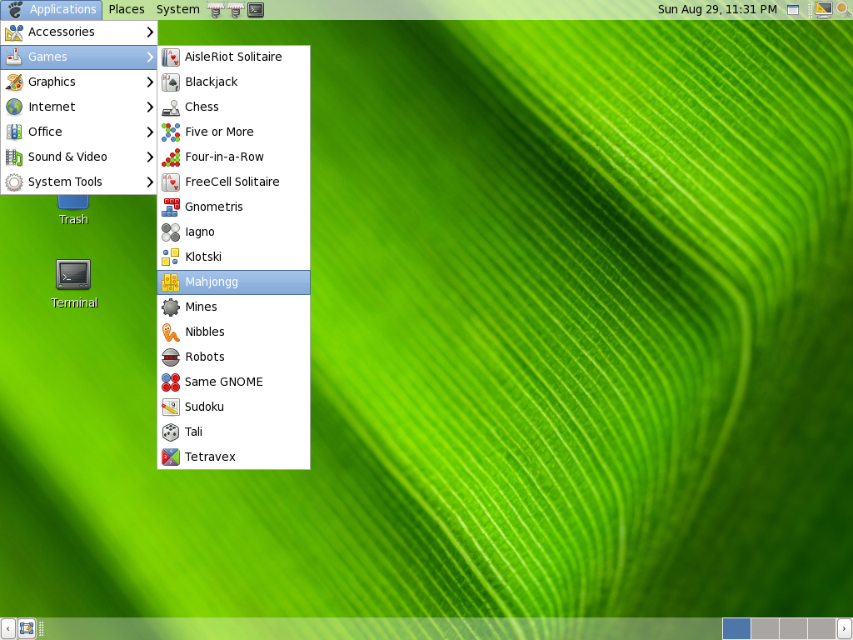
Task: Click the Gnometris blocks icon
Action: (x=171, y=207)
